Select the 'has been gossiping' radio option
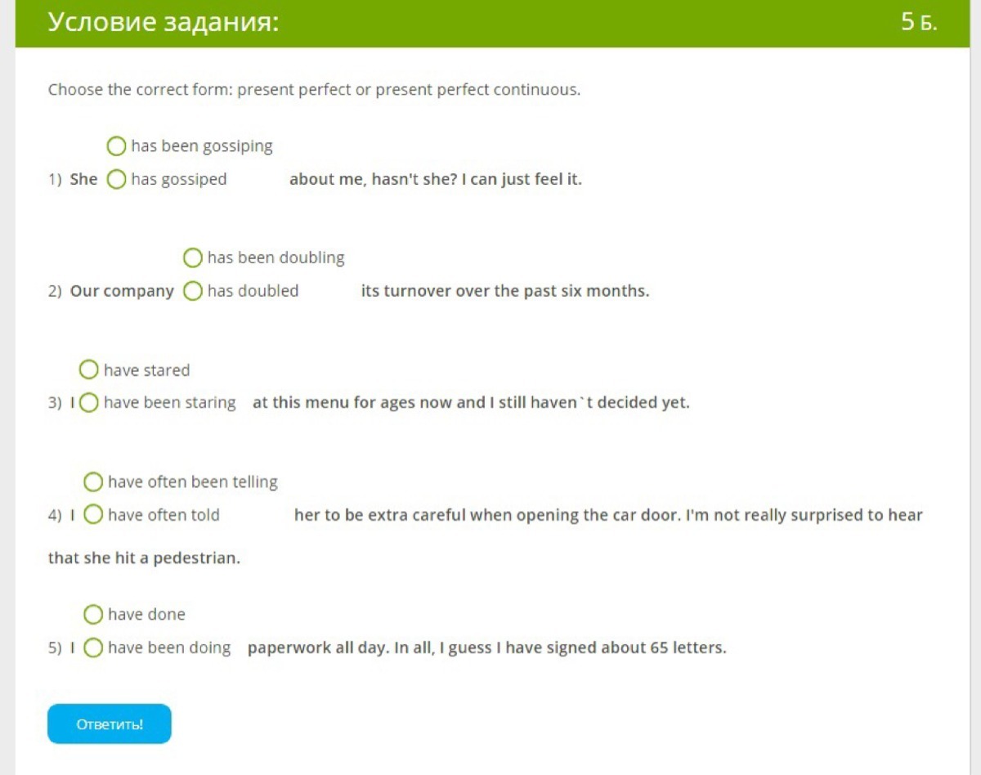The height and width of the screenshot is (775, 981). tap(117, 146)
